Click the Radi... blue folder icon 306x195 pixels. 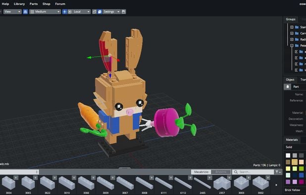pos(297,40)
